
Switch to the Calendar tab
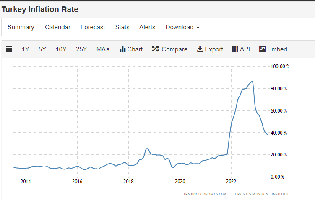click(x=57, y=27)
